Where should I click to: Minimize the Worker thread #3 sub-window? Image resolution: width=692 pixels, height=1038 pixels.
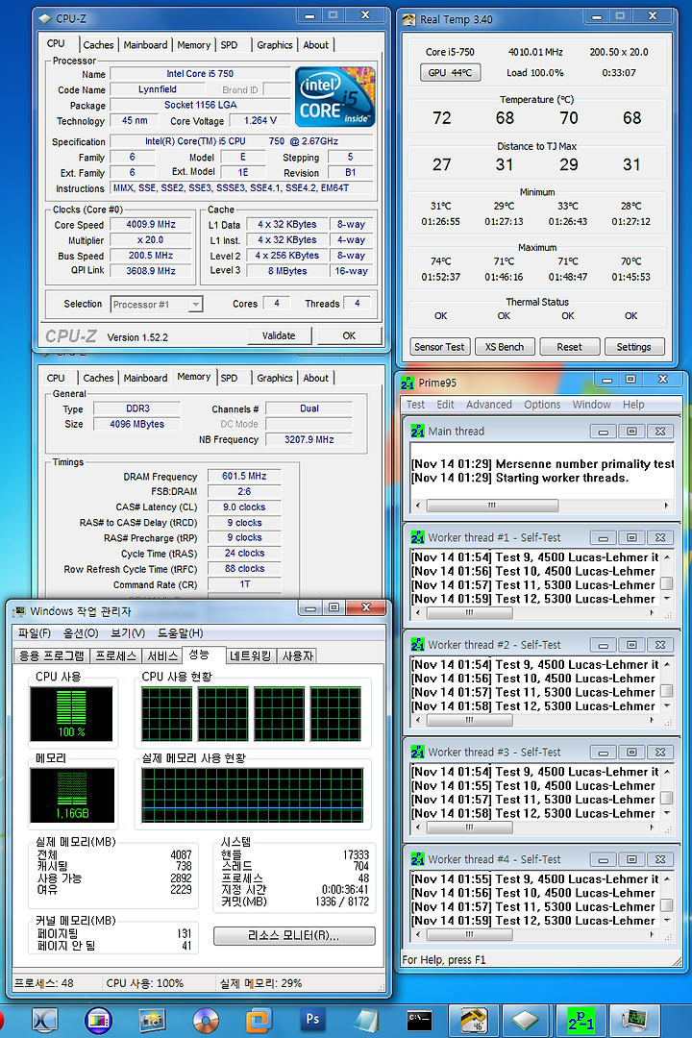coord(603,752)
